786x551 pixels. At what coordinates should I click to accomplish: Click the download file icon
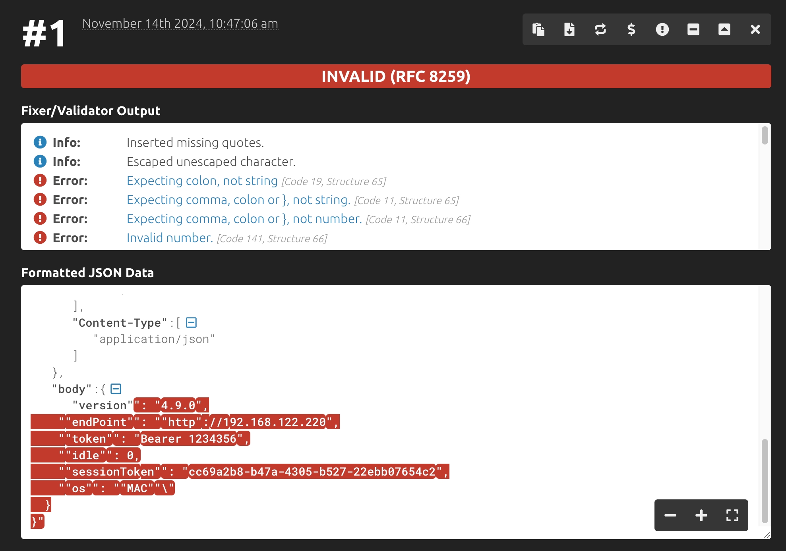coord(569,29)
